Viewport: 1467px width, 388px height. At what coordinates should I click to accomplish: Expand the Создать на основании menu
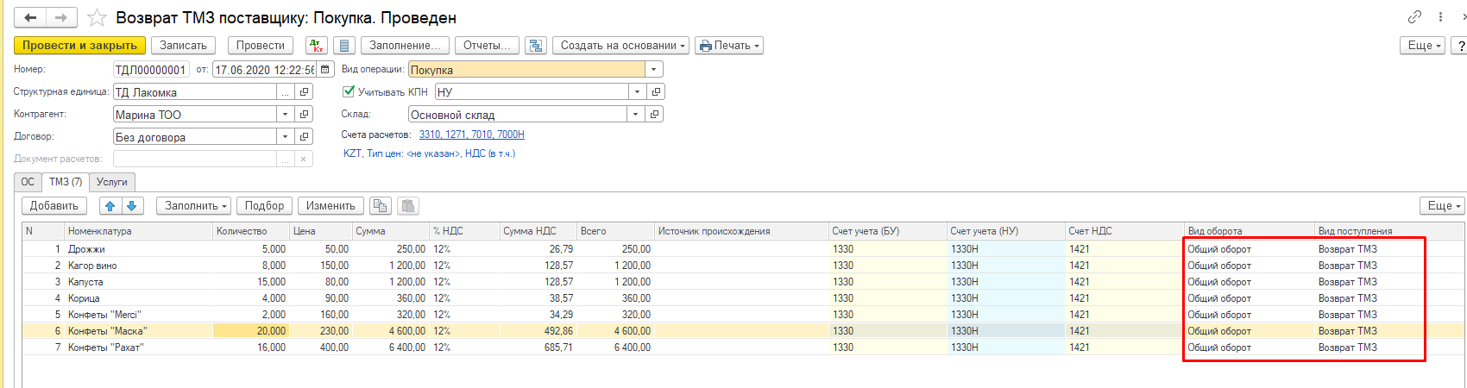(621, 46)
